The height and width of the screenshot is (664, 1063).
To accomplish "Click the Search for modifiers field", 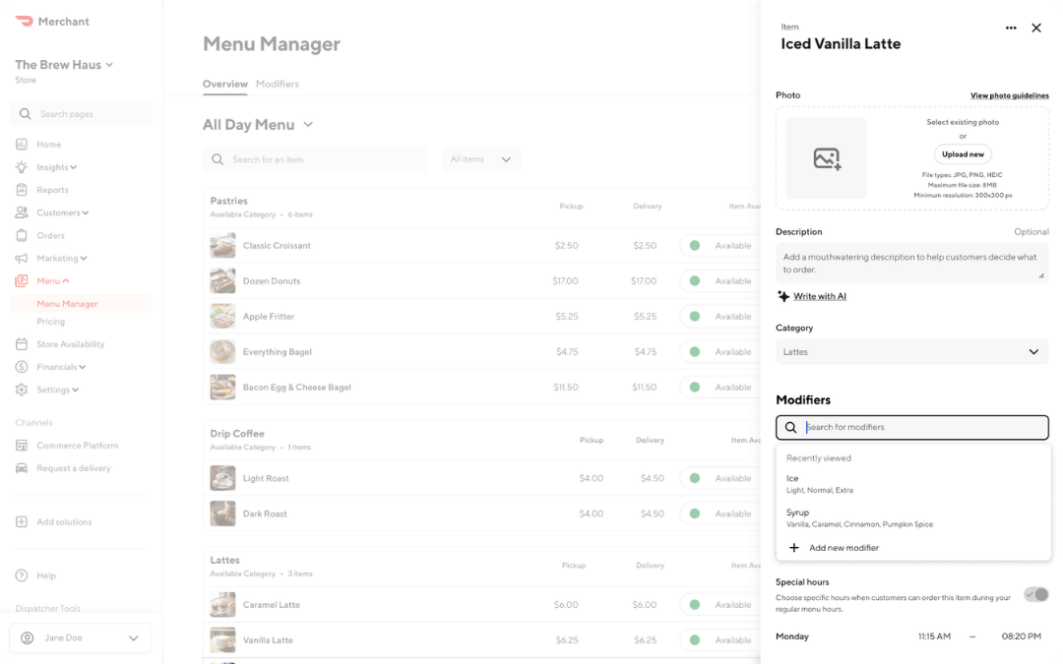I will (911, 428).
